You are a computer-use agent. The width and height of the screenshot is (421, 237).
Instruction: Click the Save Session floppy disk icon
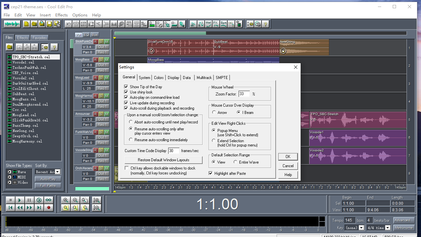tap(49, 24)
